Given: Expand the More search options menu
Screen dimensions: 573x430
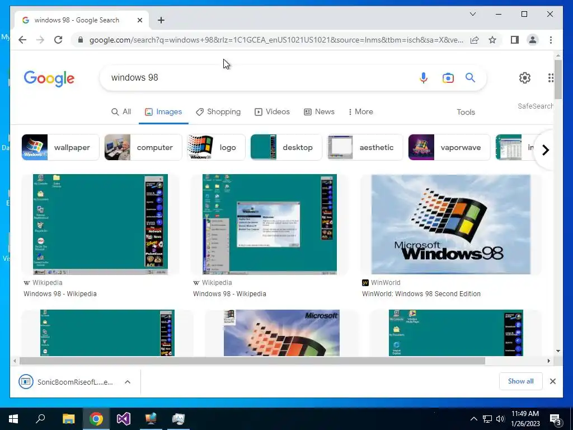Looking at the screenshot, I should point(361,112).
